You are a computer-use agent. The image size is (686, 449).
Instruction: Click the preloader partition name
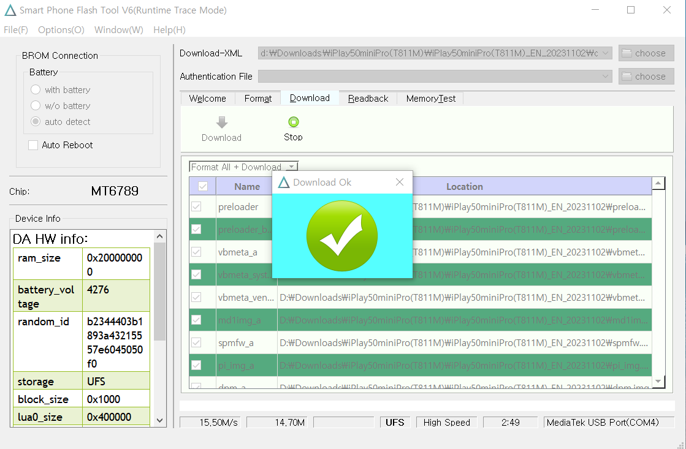tap(238, 207)
